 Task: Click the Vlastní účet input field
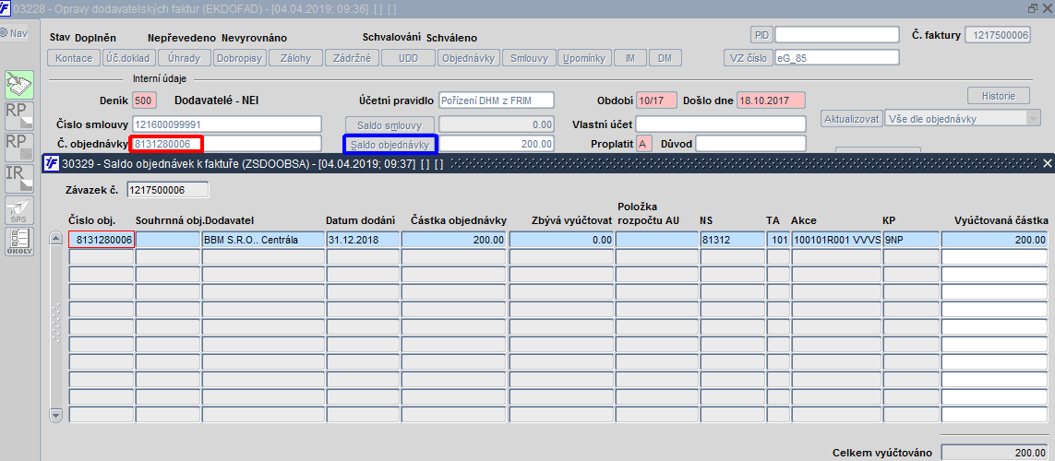coord(721,124)
